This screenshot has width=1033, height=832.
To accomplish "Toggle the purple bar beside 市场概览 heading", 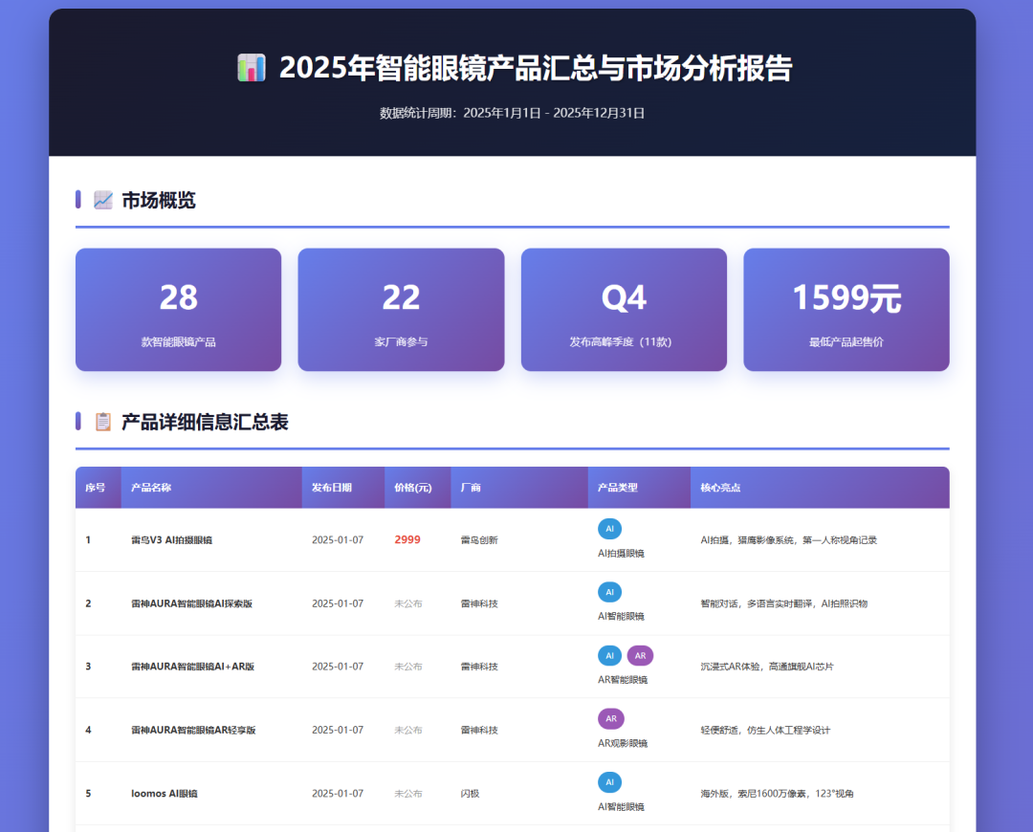I will [78, 199].
